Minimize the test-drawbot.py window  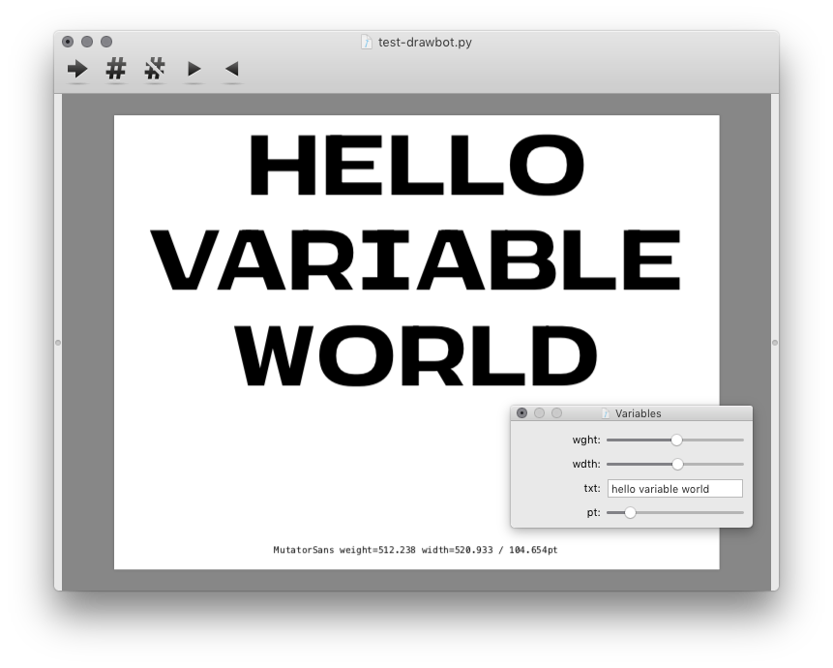[x=87, y=42]
